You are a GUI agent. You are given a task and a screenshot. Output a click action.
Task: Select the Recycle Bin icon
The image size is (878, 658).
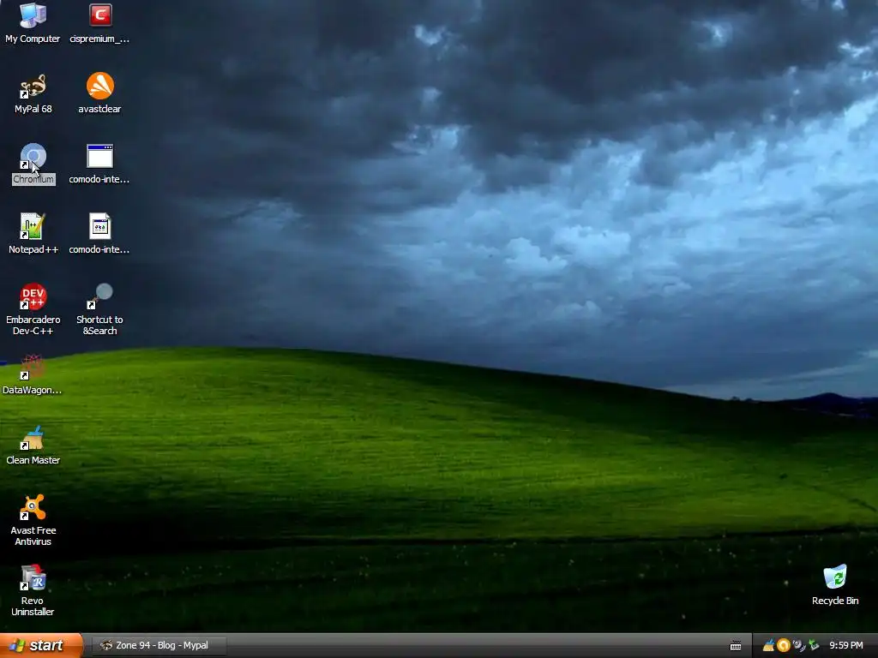pos(835,585)
